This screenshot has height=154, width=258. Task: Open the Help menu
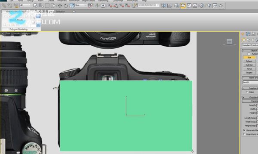[x=144, y=1]
